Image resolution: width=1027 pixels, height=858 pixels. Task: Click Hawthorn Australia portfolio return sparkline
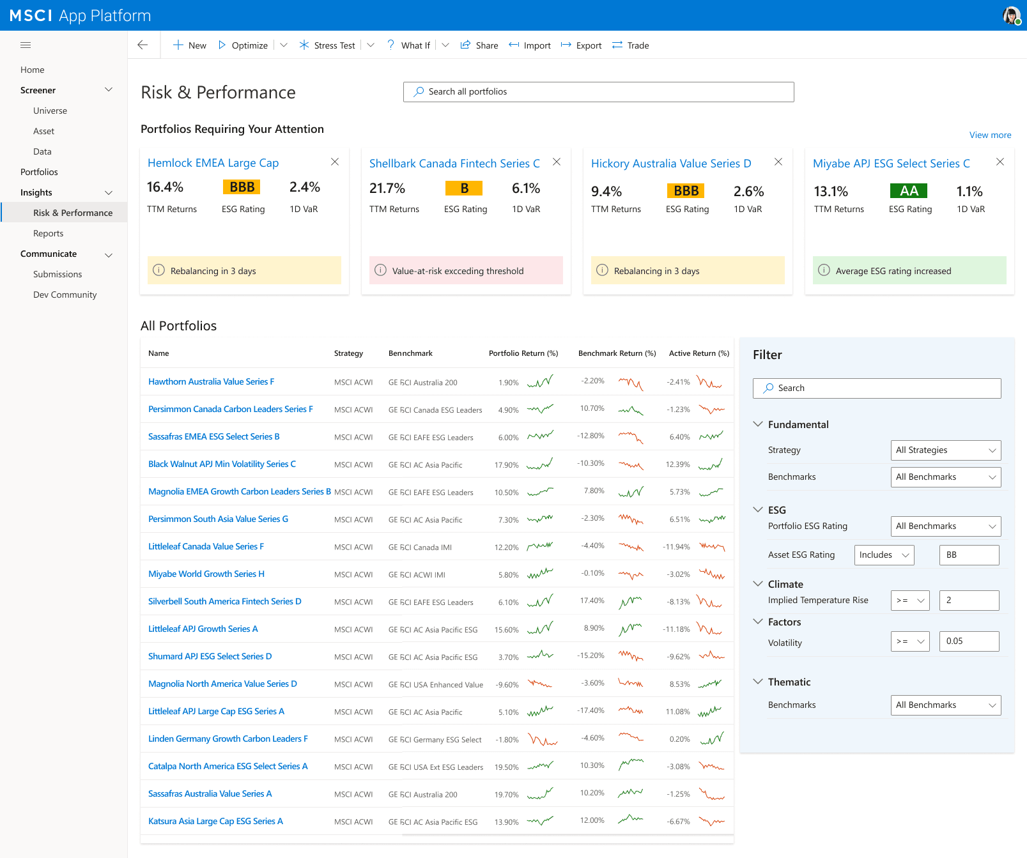point(540,382)
